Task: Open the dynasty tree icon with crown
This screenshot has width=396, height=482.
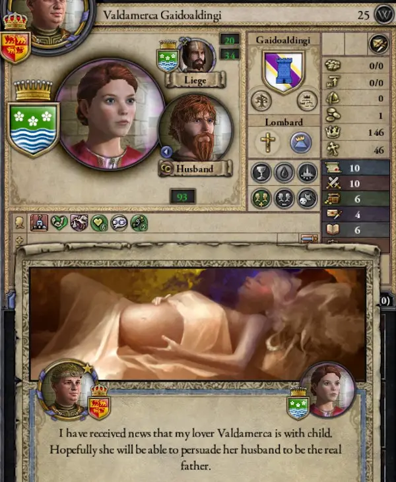Action: click(x=307, y=100)
